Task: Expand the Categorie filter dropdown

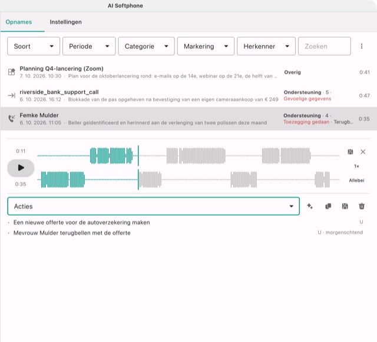Action: tap(146, 46)
